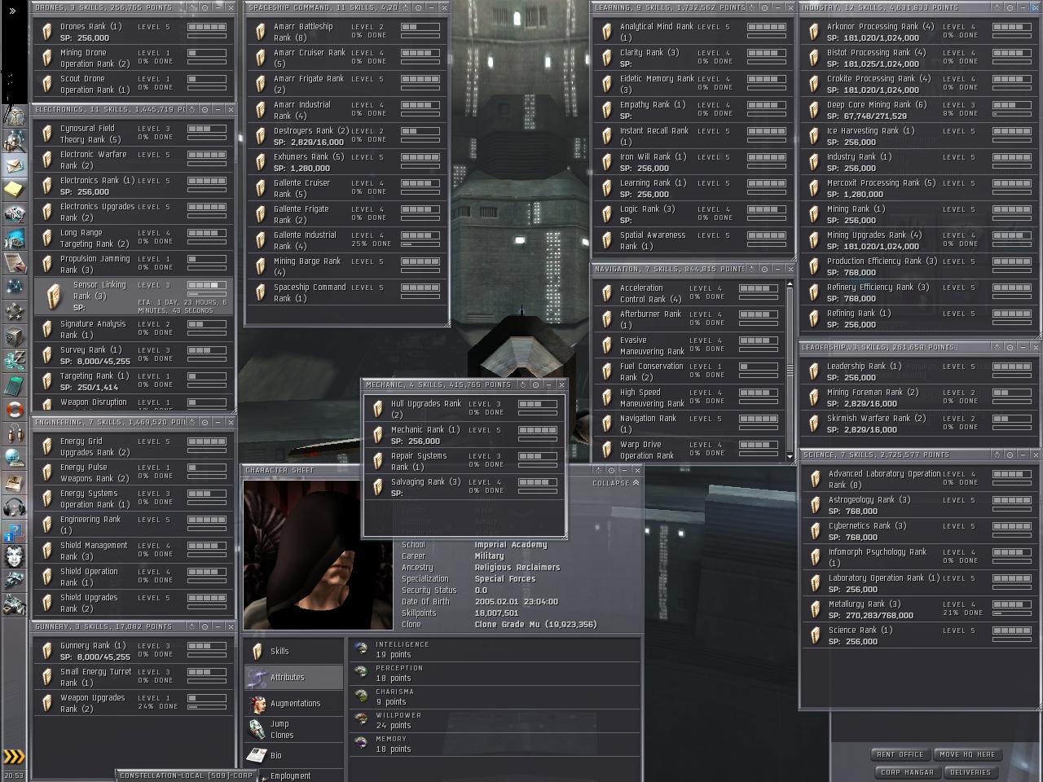Viewport: 1043px width, 782px height.
Task: Toggle the circular header button of Learning window
Action: tap(764, 7)
